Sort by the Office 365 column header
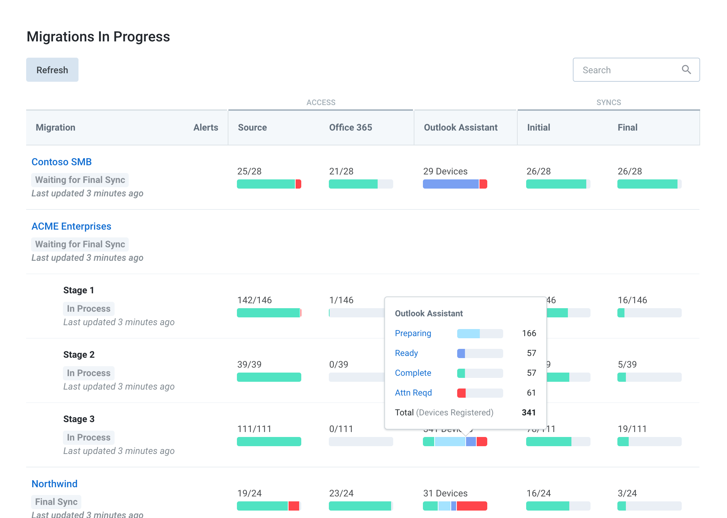Viewport: 727px width, 518px height. (x=351, y=127)
